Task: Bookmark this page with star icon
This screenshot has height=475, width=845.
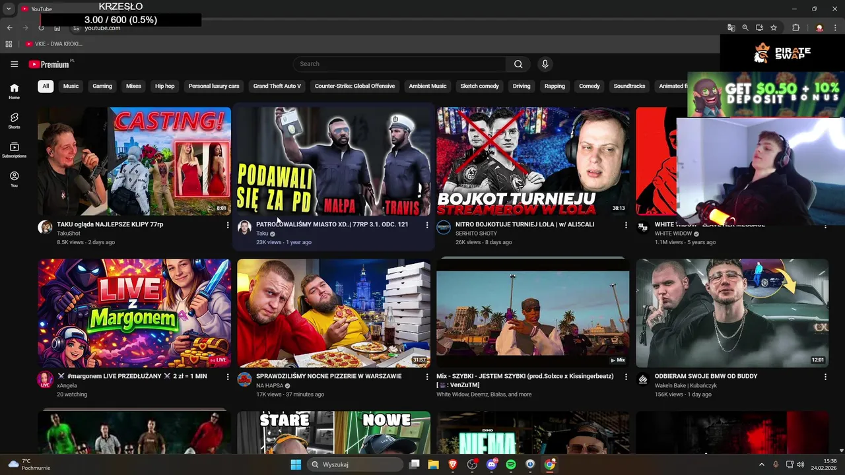Action: [774, 28]
